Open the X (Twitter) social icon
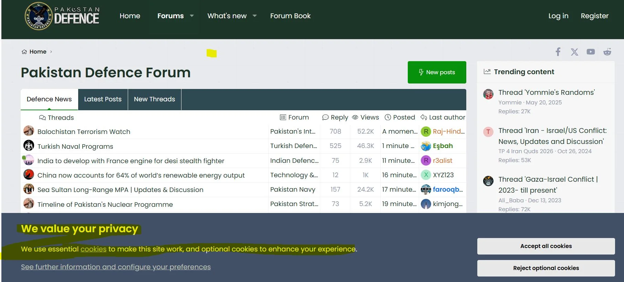Screen dimensions: 624x282 tap(574, 52)
